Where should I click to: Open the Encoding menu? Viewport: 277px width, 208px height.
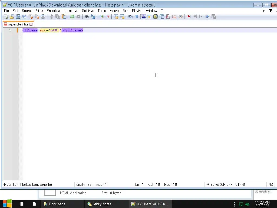(53, 11)
